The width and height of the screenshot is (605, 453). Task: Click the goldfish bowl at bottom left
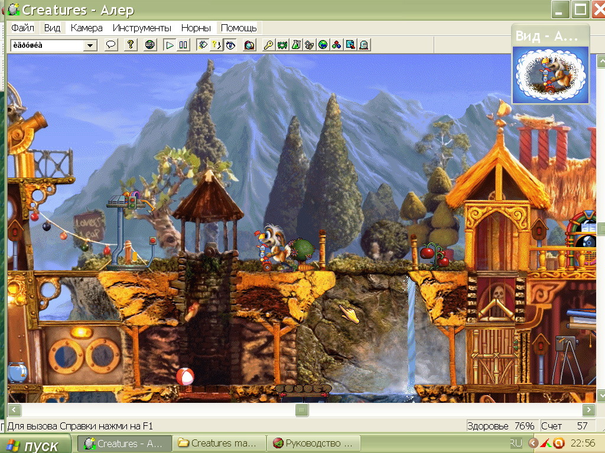point(17,372)
